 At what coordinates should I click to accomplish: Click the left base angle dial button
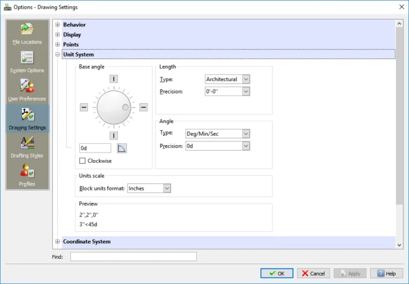(x=84, y=107)
